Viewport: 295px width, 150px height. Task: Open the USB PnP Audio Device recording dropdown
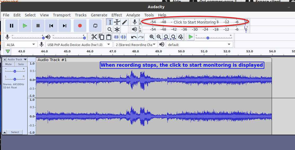[79, 44]
